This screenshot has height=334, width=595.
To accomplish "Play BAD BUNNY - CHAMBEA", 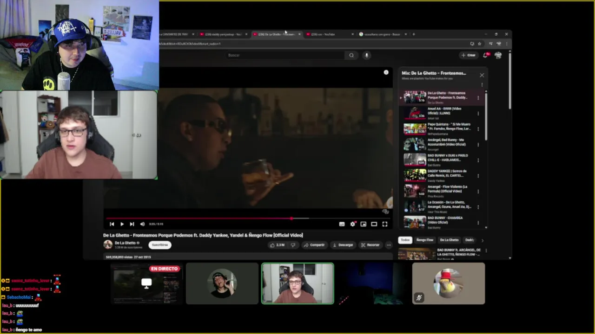I will pos(439,222).
